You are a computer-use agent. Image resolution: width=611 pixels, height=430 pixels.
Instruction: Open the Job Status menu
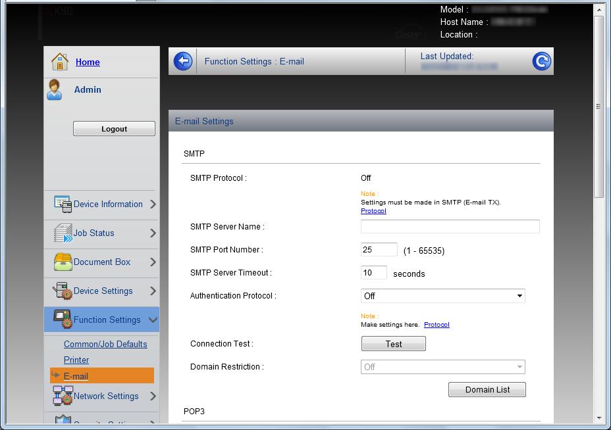click(94, 233)
